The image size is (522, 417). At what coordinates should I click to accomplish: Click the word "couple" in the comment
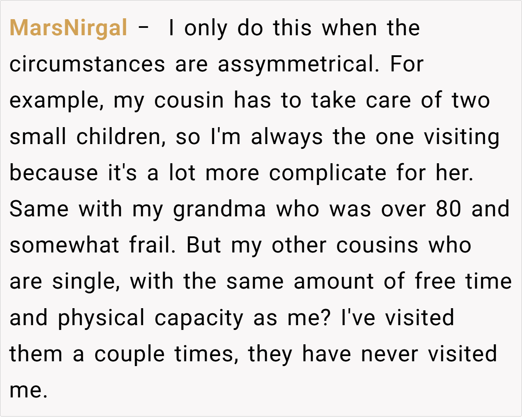tap(129, 354)
